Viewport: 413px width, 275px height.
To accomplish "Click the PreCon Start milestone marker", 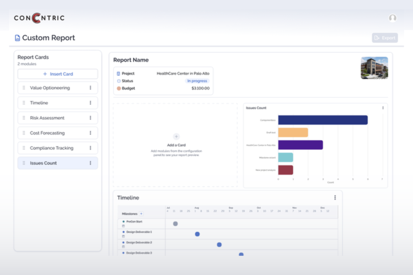I will pyautogui.click(x=175, y=224).
